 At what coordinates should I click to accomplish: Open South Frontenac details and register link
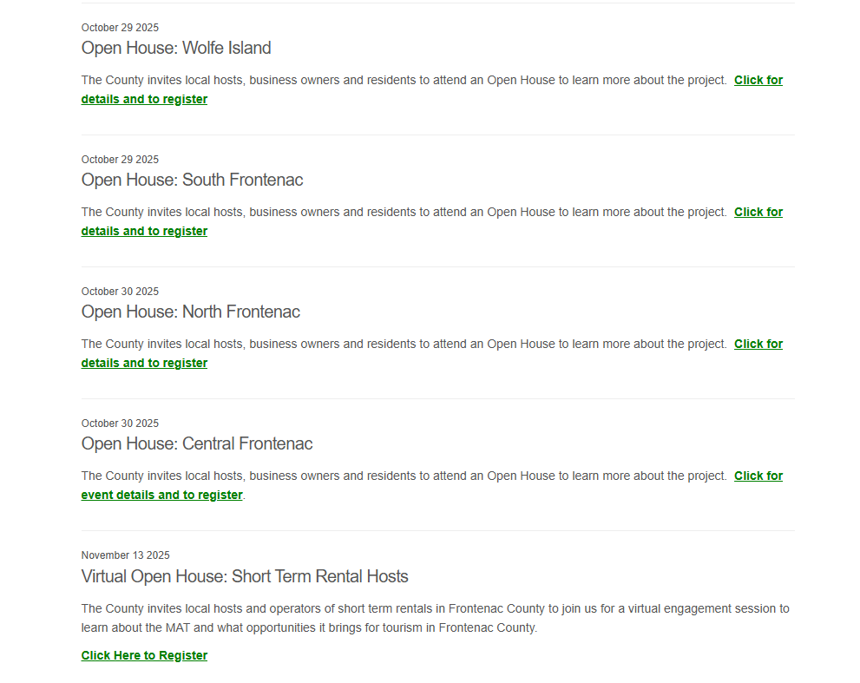point(144,232)
